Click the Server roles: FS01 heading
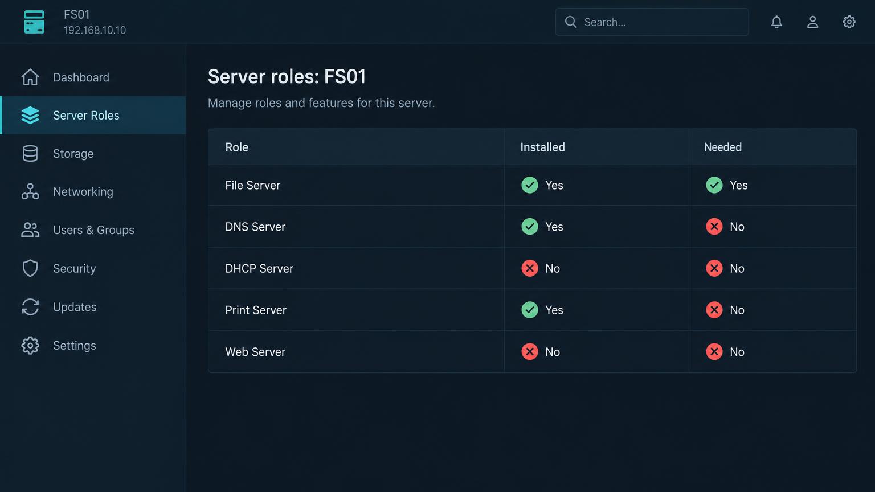This screenshot has height=492, width=875. (x=287, y=76)
